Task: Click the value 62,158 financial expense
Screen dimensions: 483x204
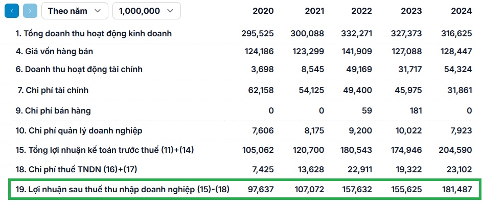Action: coord(261,90)
